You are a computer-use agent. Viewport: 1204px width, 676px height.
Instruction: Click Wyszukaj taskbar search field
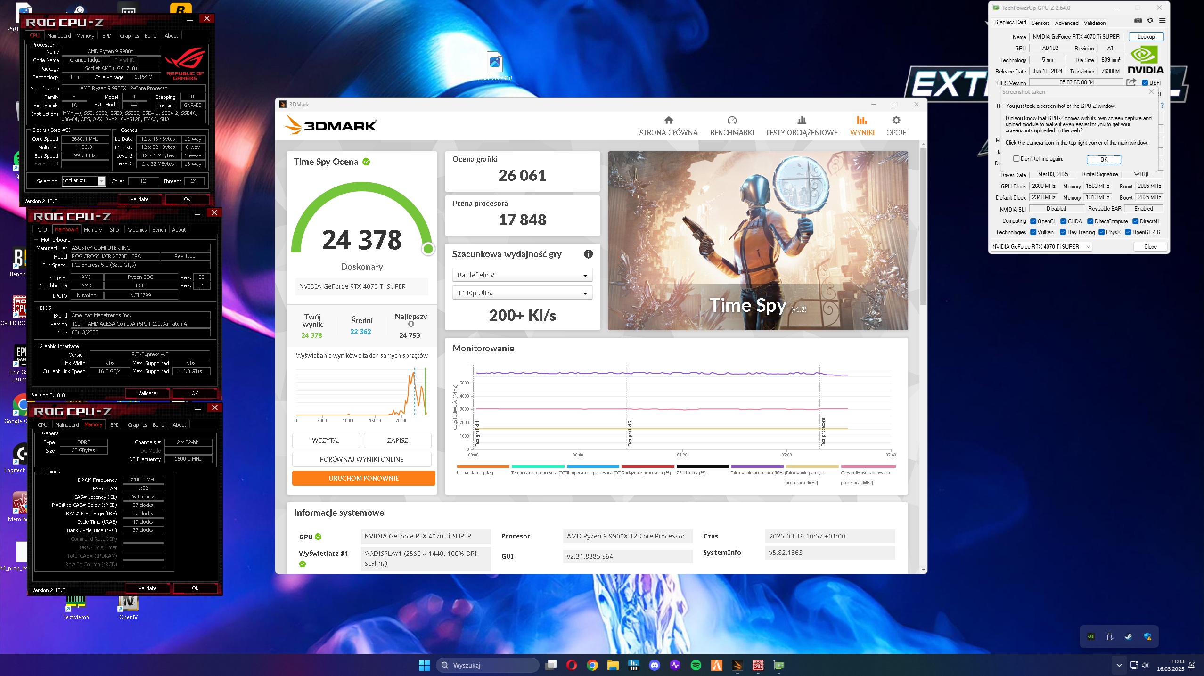coord(488,665)
